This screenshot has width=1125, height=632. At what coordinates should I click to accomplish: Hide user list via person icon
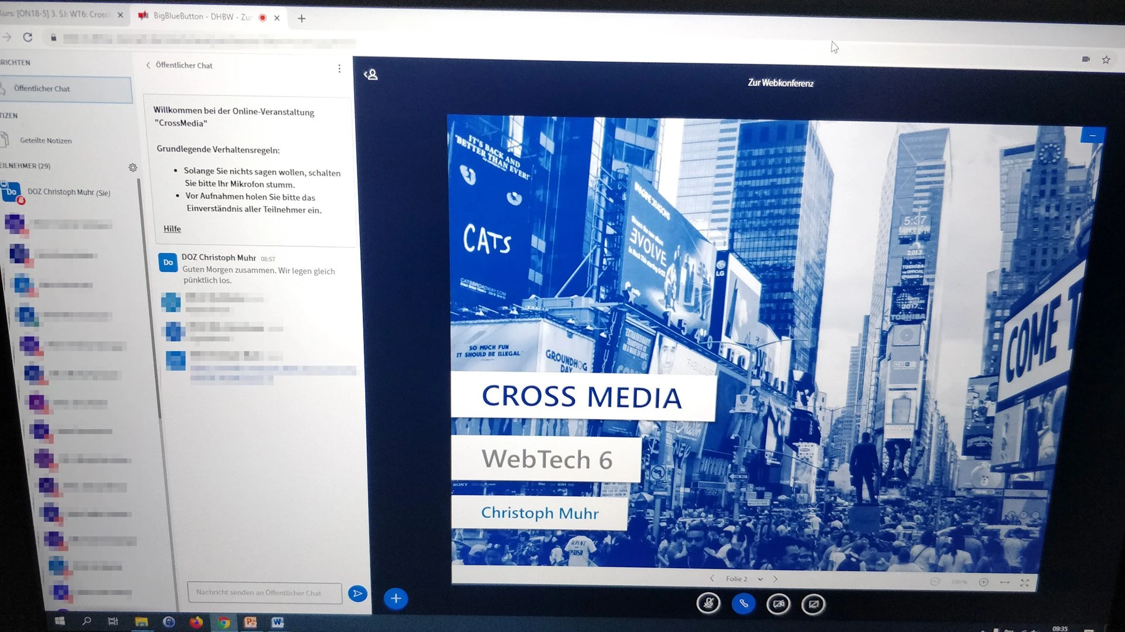click(371, 75)
